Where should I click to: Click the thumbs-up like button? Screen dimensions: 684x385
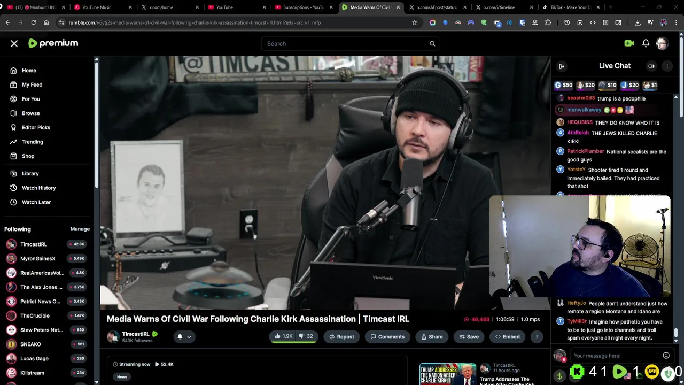click(x=283, y=336)
